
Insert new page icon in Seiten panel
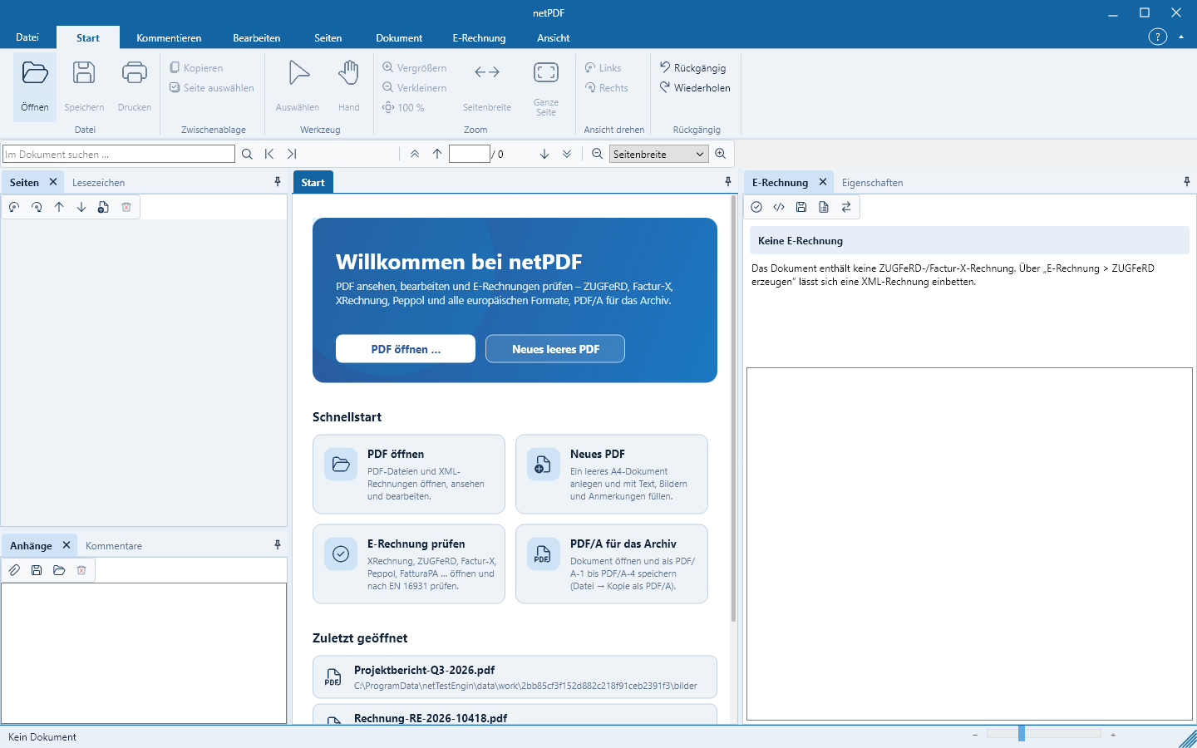pos(103,207)
